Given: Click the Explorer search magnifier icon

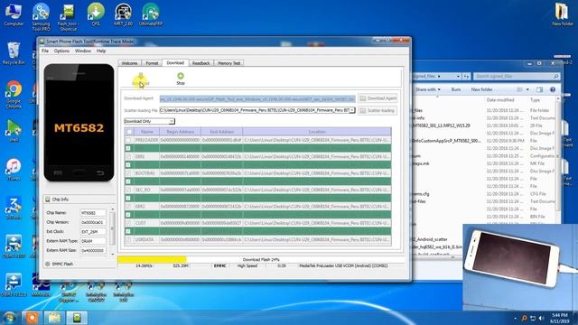Looking at the screenshot, I should point(555,76).
